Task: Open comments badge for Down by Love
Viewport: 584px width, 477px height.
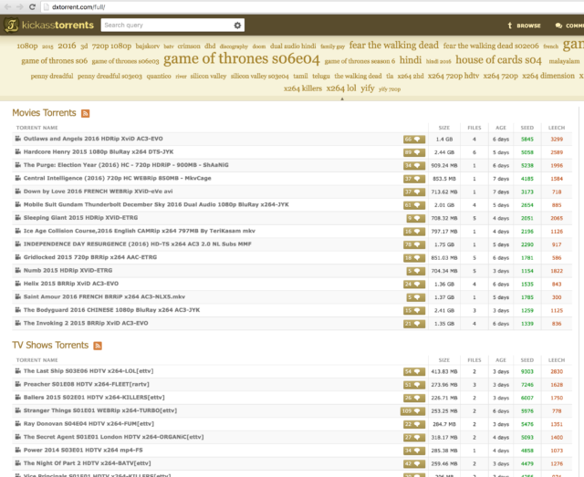Action: [413, 192]
